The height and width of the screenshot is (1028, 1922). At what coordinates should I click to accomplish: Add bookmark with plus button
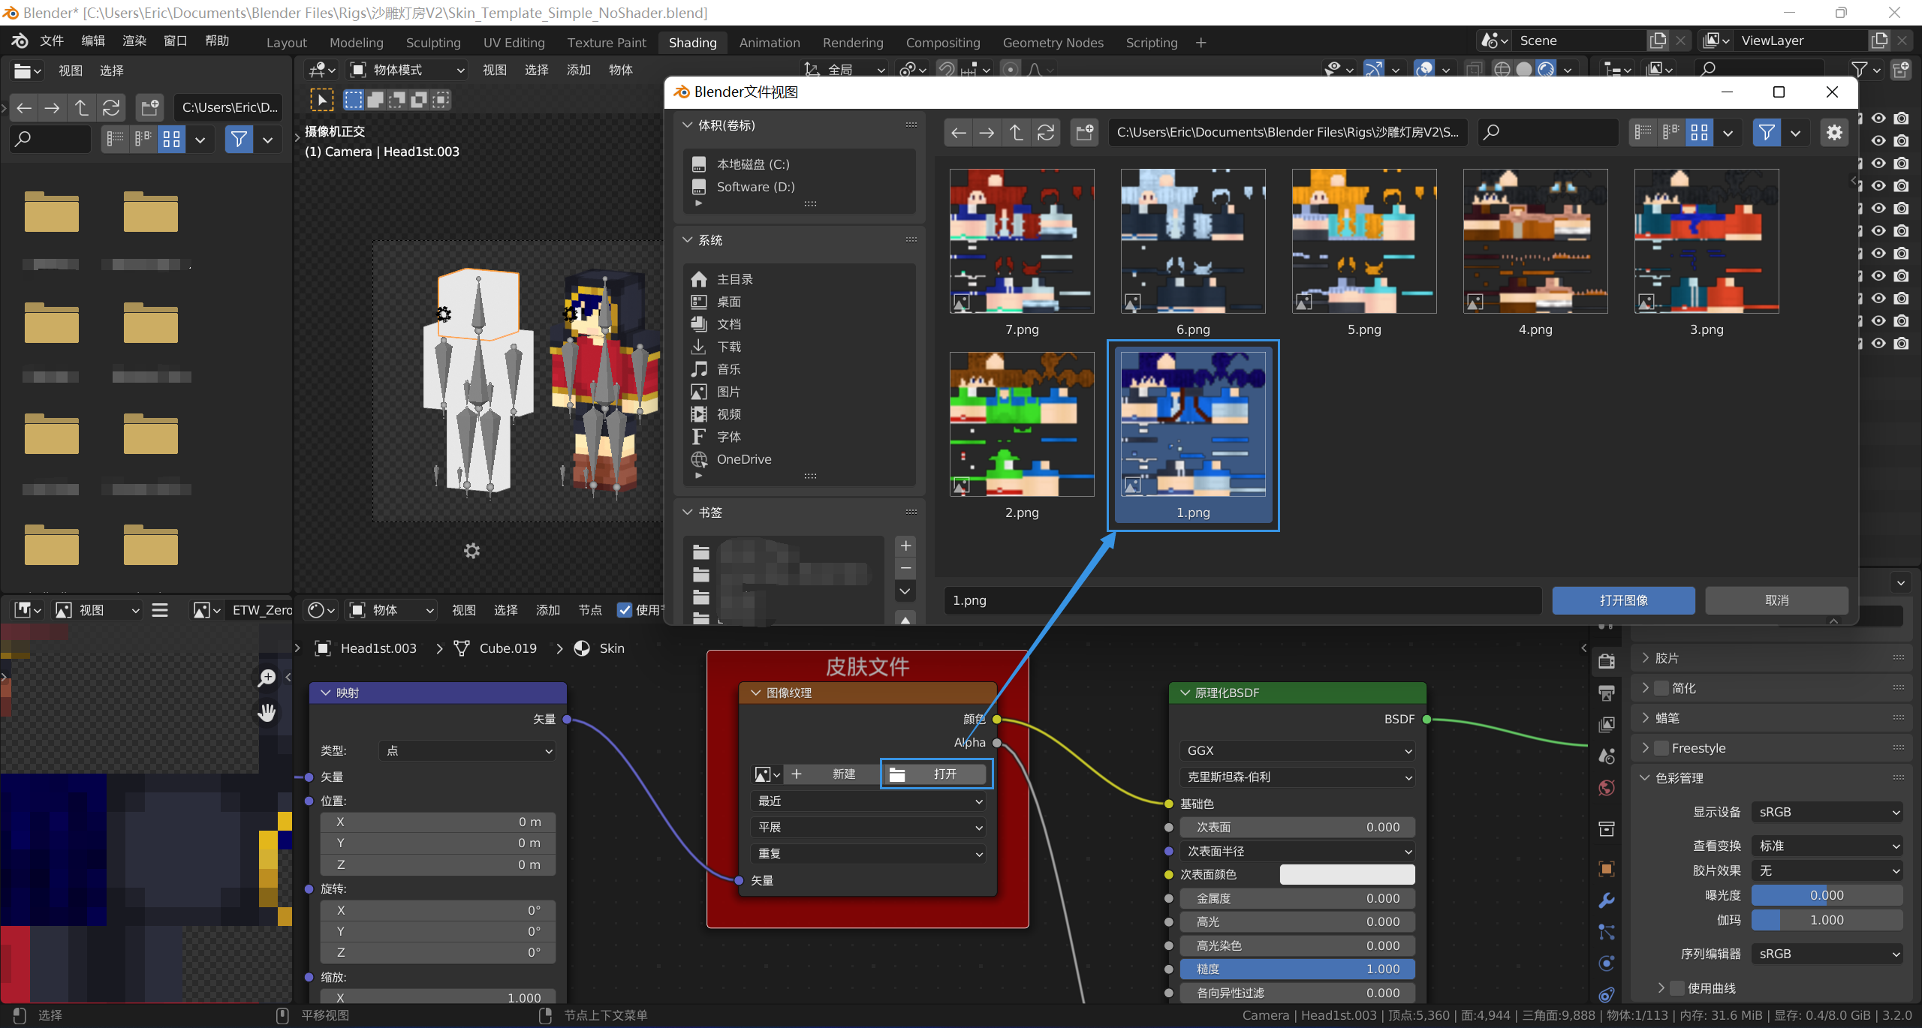tap(906, 546)
